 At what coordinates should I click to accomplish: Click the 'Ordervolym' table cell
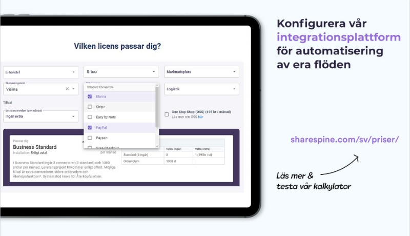point(143,161)
